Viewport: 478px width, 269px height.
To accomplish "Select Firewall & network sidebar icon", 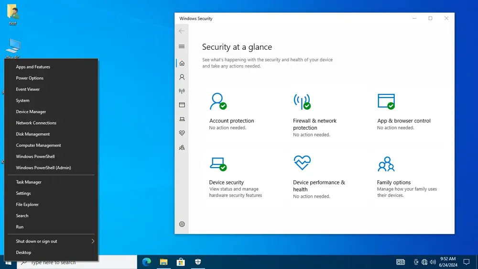I will pos(182,91).
